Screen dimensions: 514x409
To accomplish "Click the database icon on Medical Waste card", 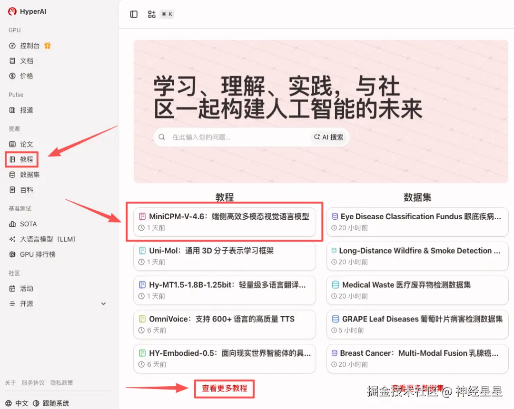I will coord(336,285).
